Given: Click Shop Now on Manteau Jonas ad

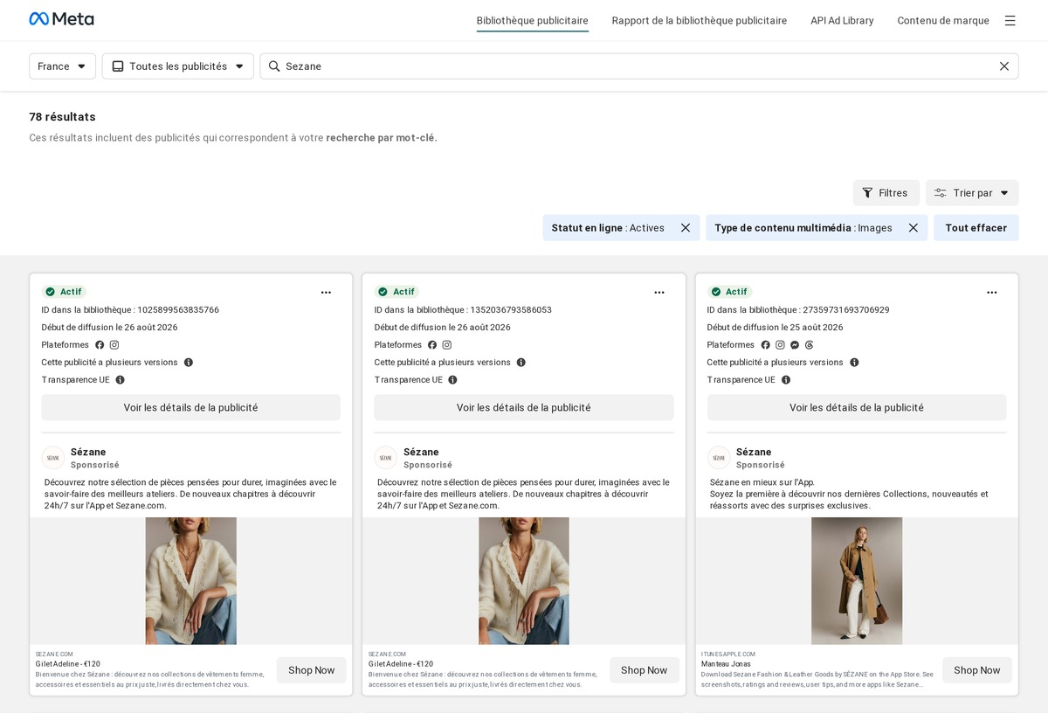Looking at the screenshot, I should 977,670.
